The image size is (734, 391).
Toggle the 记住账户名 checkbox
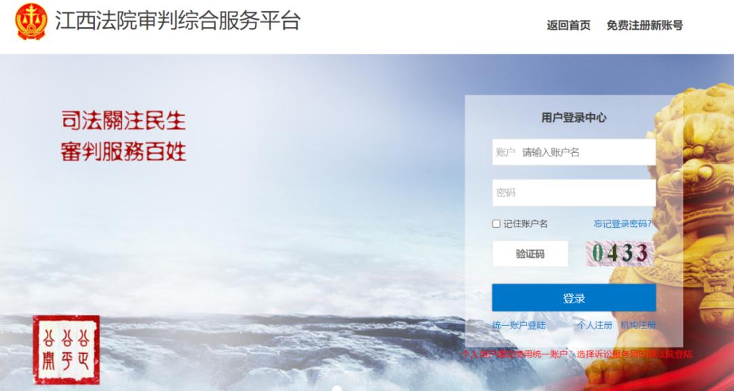496,224
